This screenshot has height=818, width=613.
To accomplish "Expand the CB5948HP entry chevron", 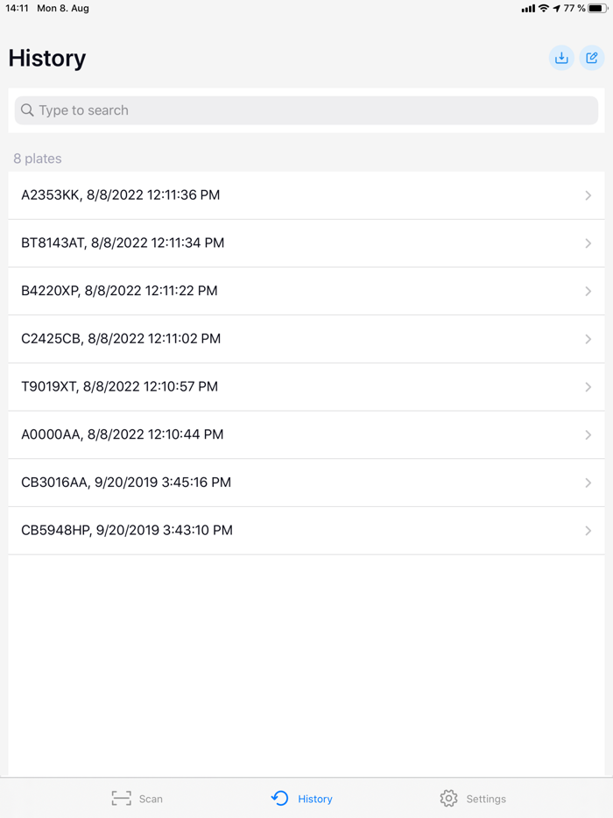I will coord(588,530).
